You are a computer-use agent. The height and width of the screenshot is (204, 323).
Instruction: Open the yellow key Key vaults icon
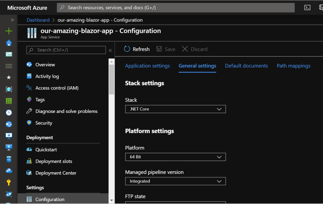pos(9,182)
